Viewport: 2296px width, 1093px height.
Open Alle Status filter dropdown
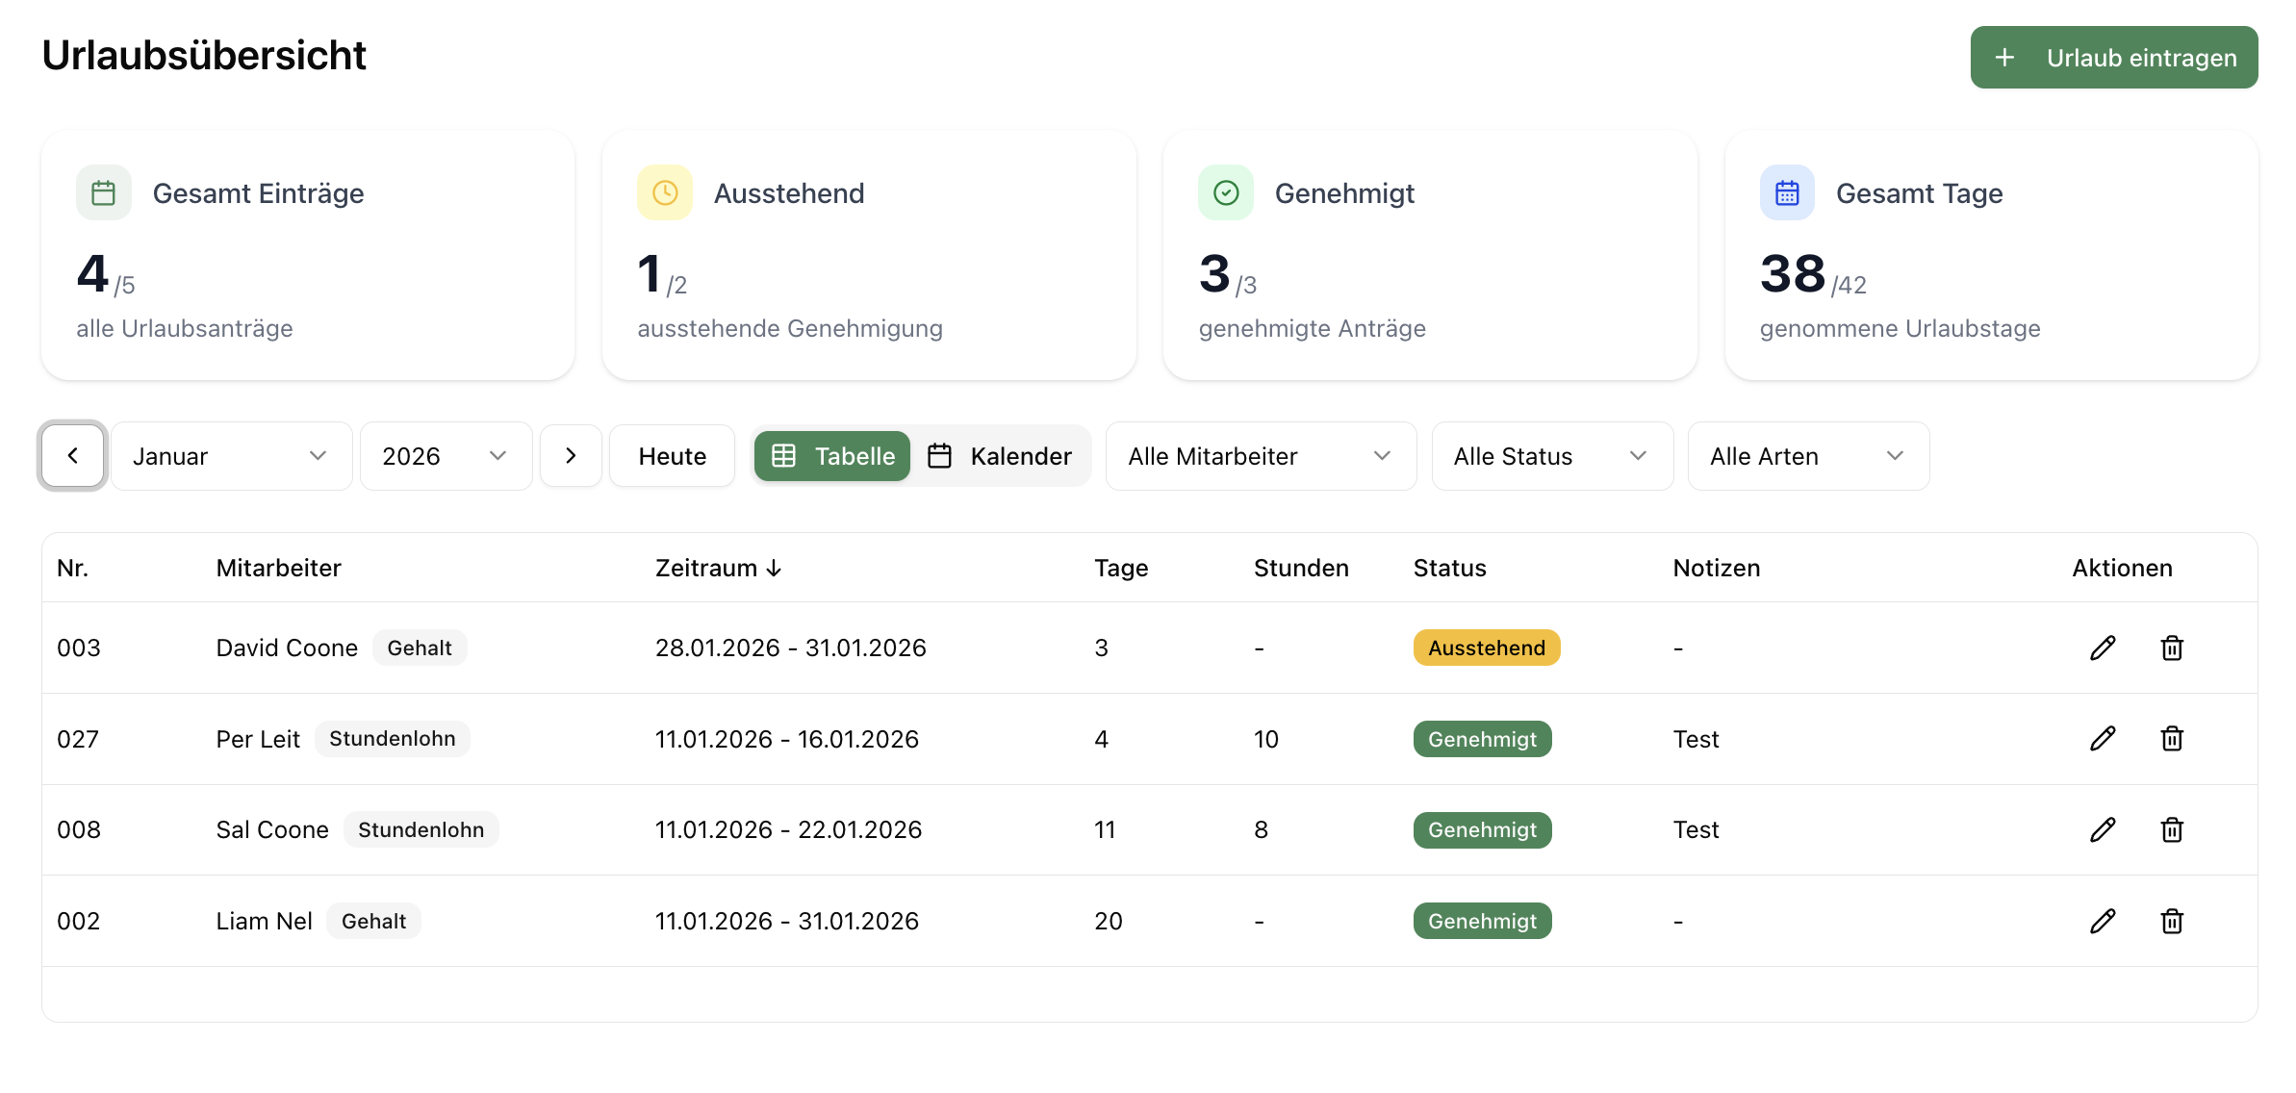pos(1551,456)
